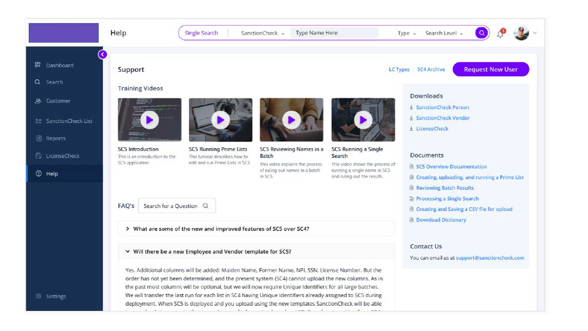Open the Download Dictionary document
This screenshot has width=588, height=331.
[442, 220]
